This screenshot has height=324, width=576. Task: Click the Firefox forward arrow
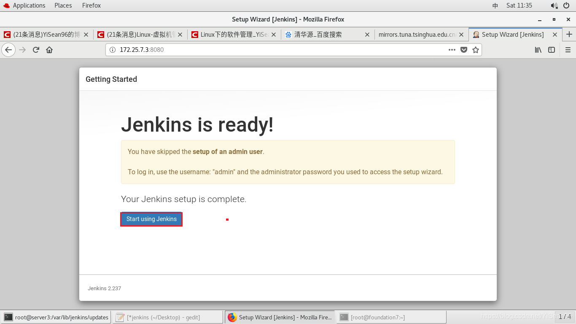pyautogui.click(x=23, y=50)
